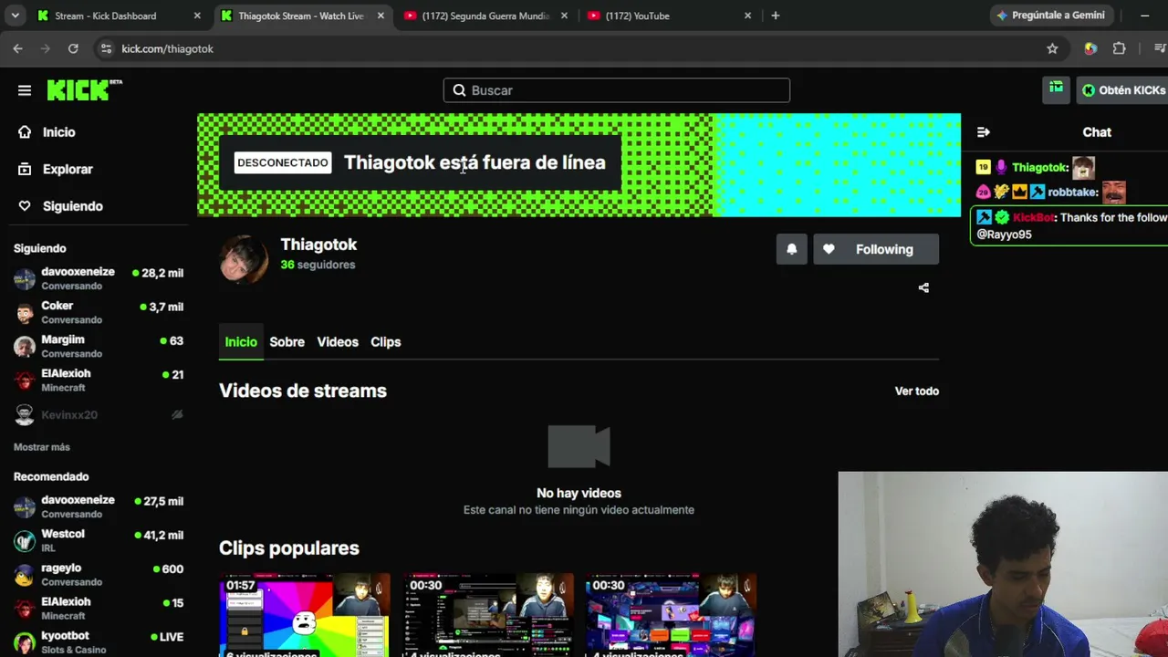Open a new browser tab

776,16
